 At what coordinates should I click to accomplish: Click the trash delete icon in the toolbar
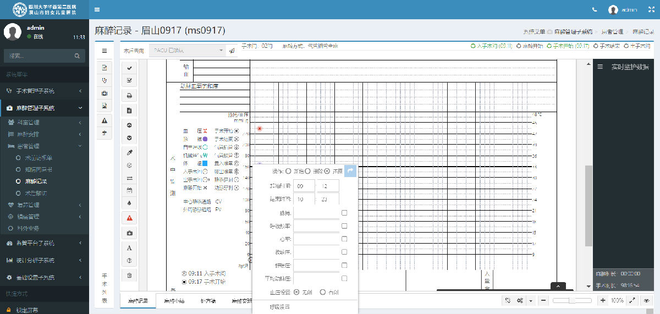129,275
